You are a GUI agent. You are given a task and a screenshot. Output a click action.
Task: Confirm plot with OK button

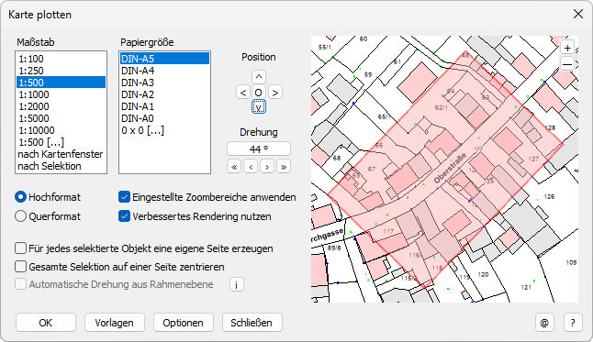click(46, 323)
